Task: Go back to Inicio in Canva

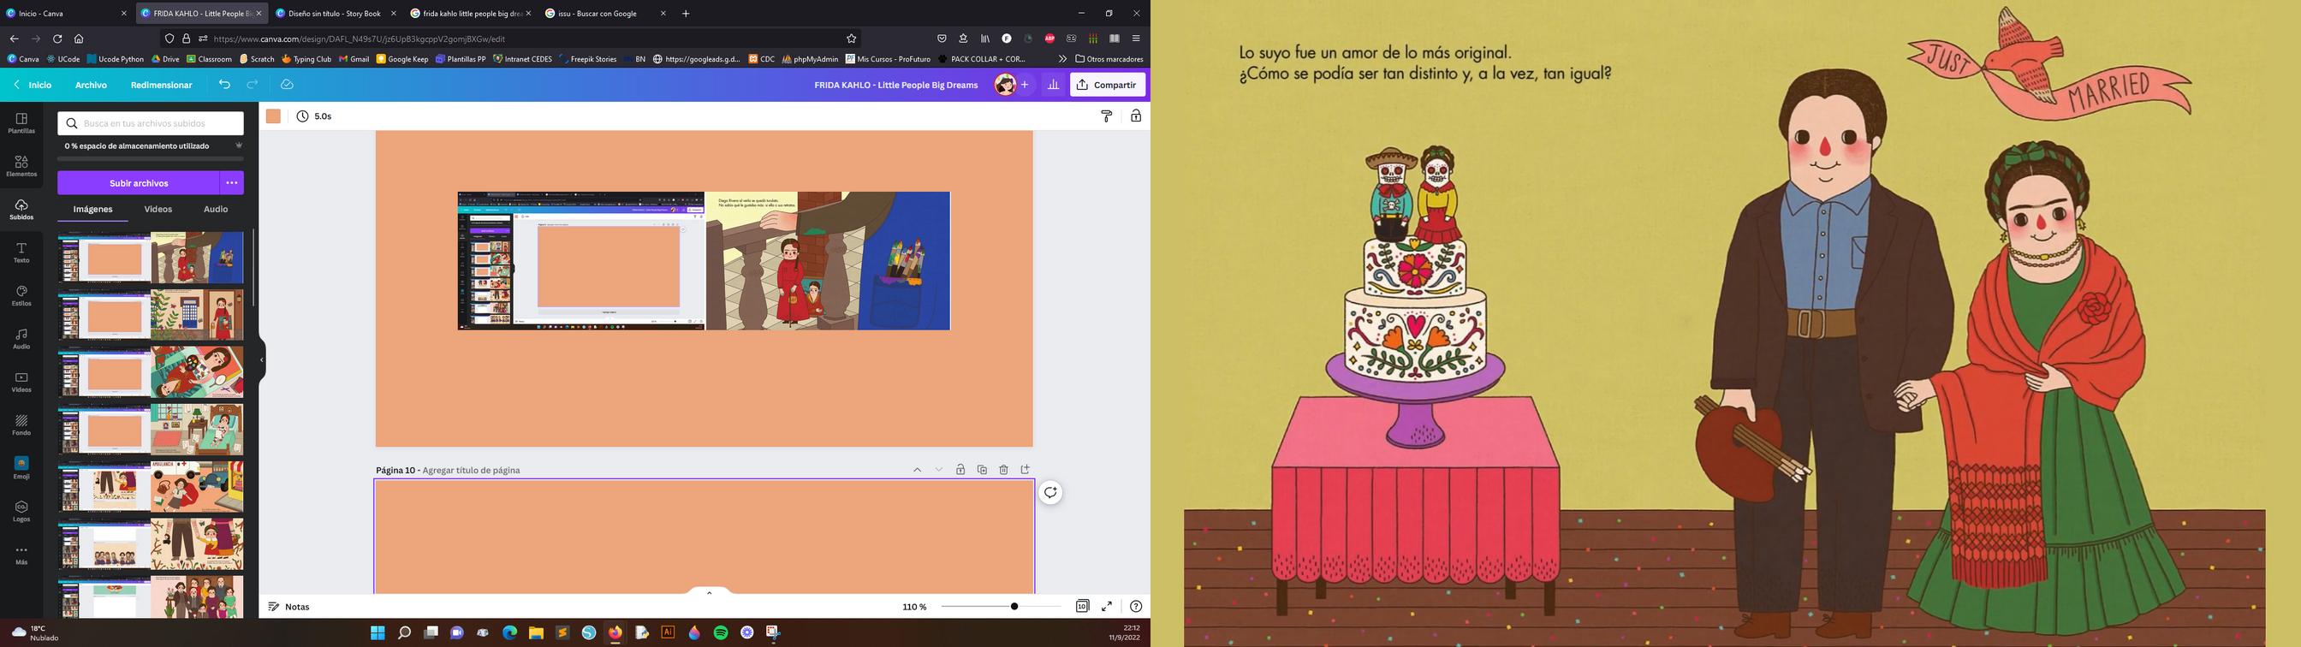Action: (33, 85)
